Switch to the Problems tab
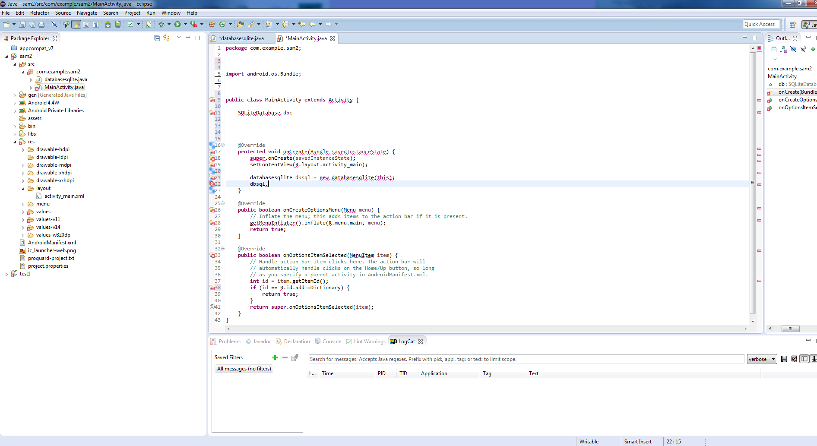This screenshot has width=817, height=446. click(225, 342)
